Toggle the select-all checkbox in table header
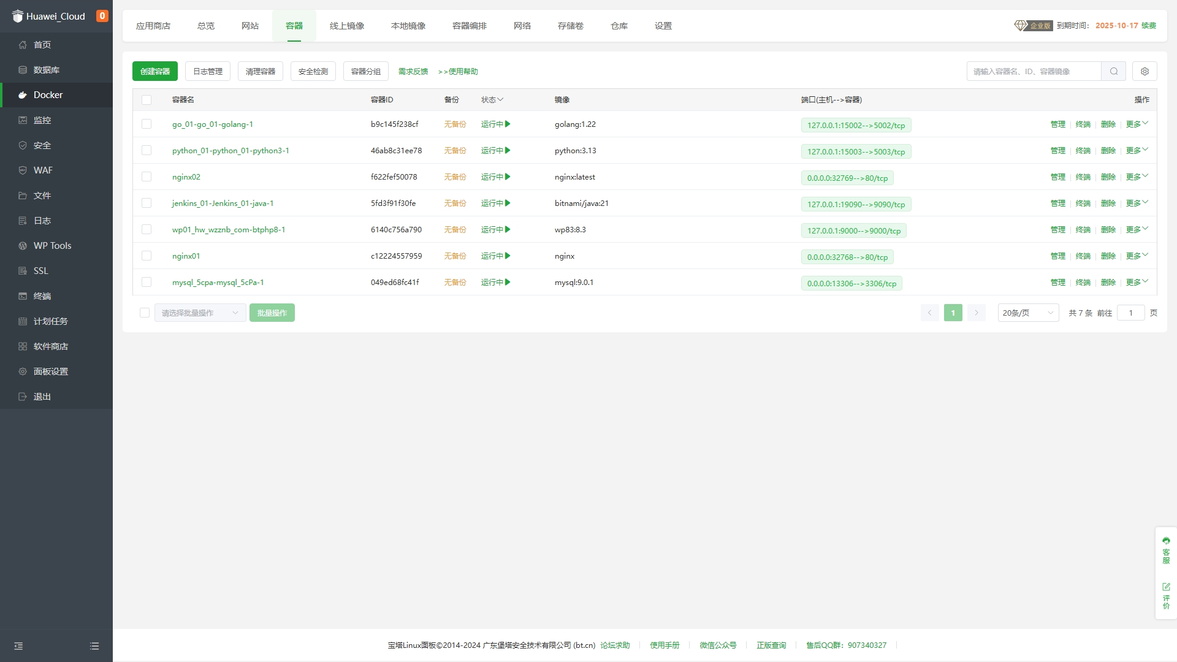The height and width of the screenshot is (662, 1177). pyautogui.click(x=147, y=100)
